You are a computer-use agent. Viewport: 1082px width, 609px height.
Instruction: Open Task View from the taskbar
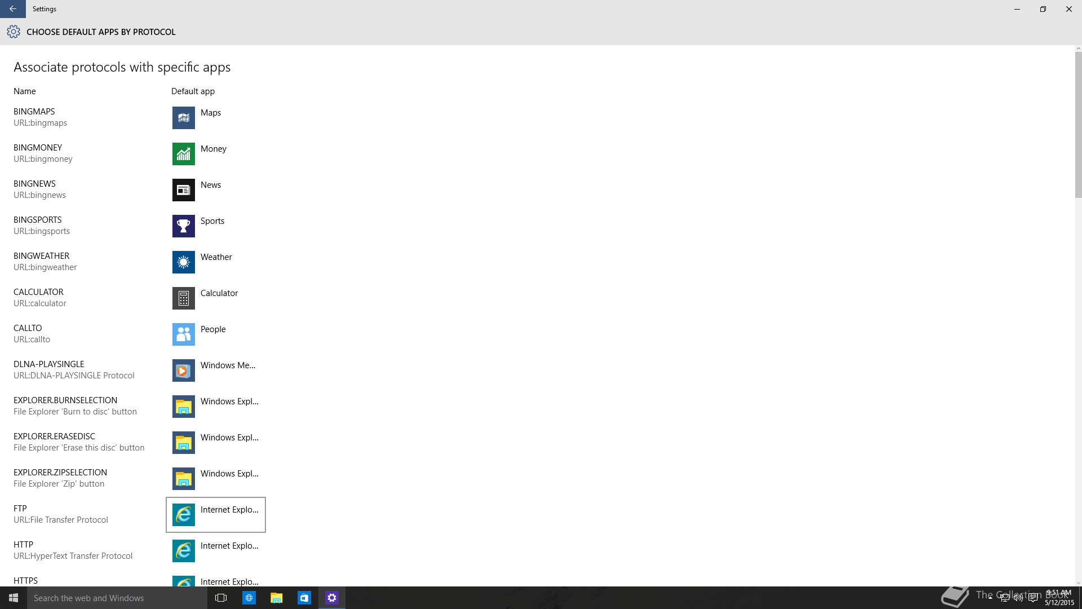221,598
